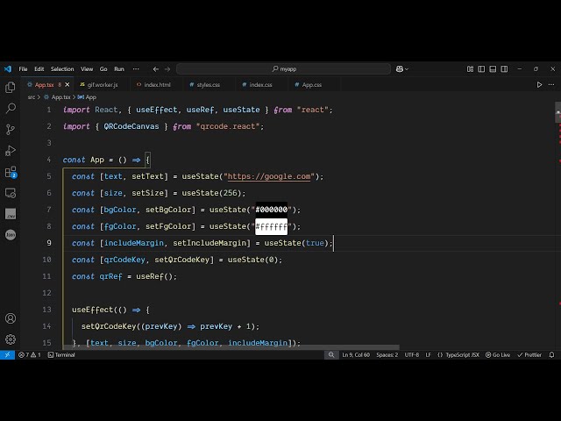Open the Extensions view with badge

click(11, 172)
